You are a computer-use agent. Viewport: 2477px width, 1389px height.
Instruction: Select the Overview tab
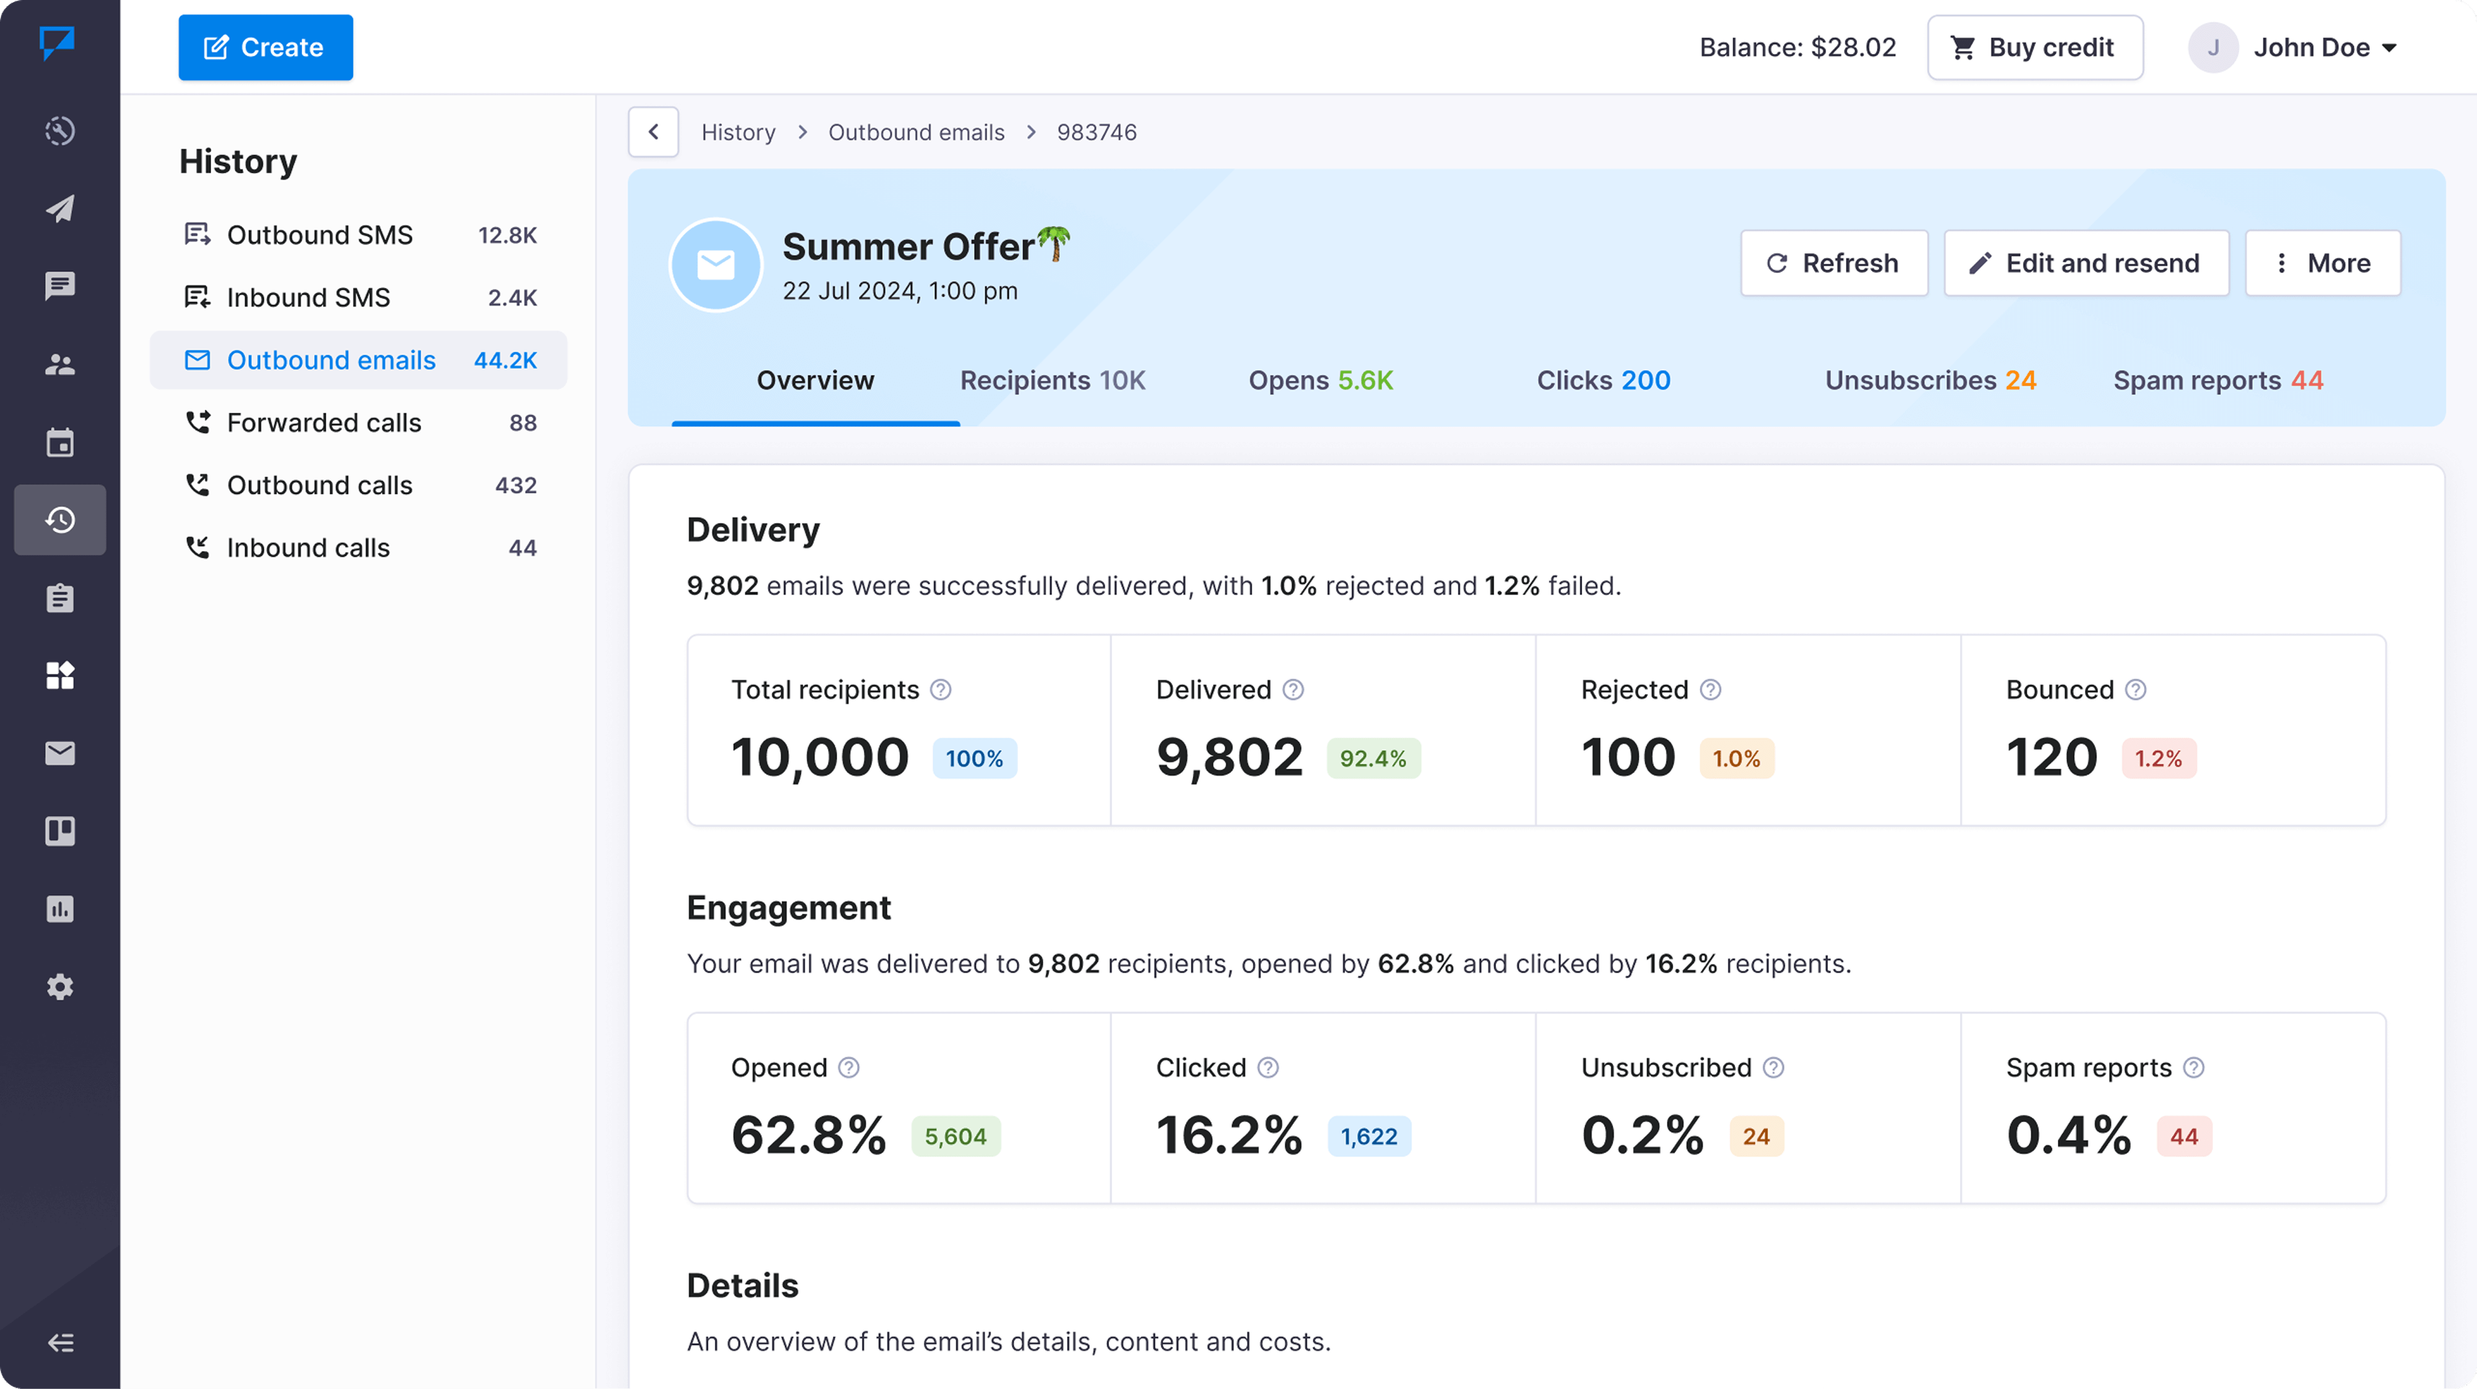(x=816, y=381)
